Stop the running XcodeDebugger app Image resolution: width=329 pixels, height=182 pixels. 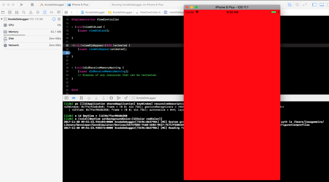[32, 5]
